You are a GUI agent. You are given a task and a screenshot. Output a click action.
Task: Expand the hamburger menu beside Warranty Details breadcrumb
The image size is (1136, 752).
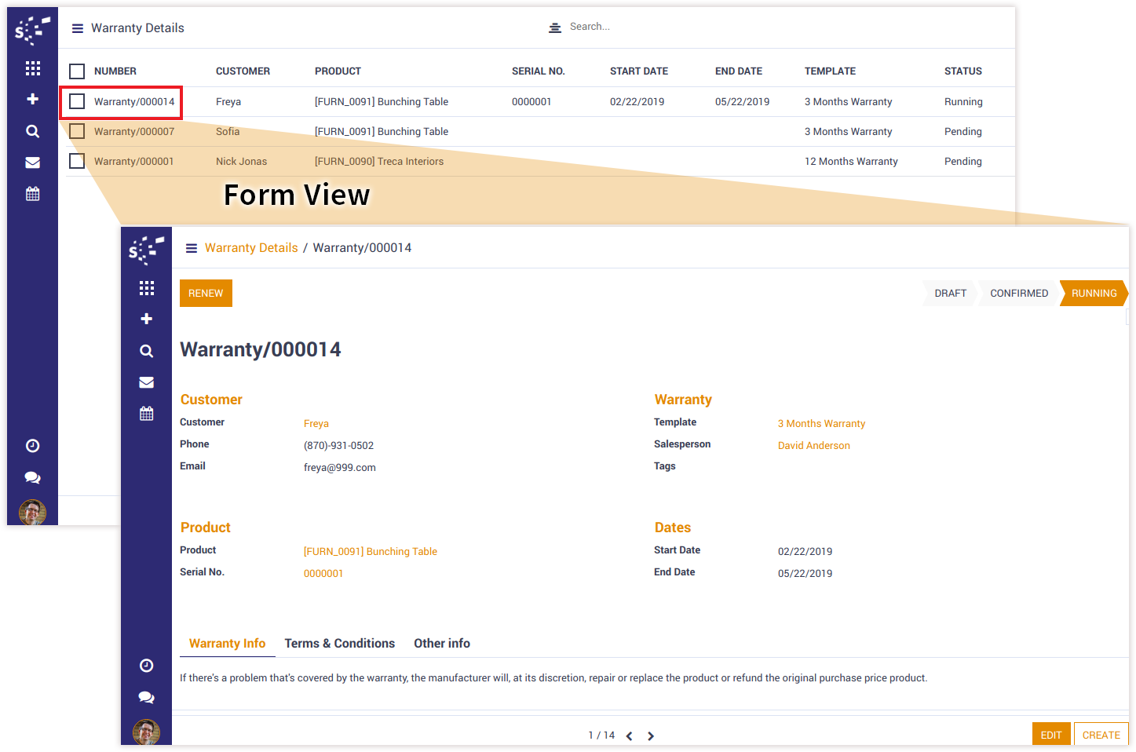(x=191, y=248)
